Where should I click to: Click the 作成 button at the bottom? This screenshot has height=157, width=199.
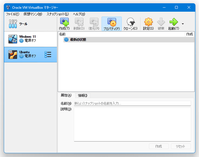click(x=159, y=146)
